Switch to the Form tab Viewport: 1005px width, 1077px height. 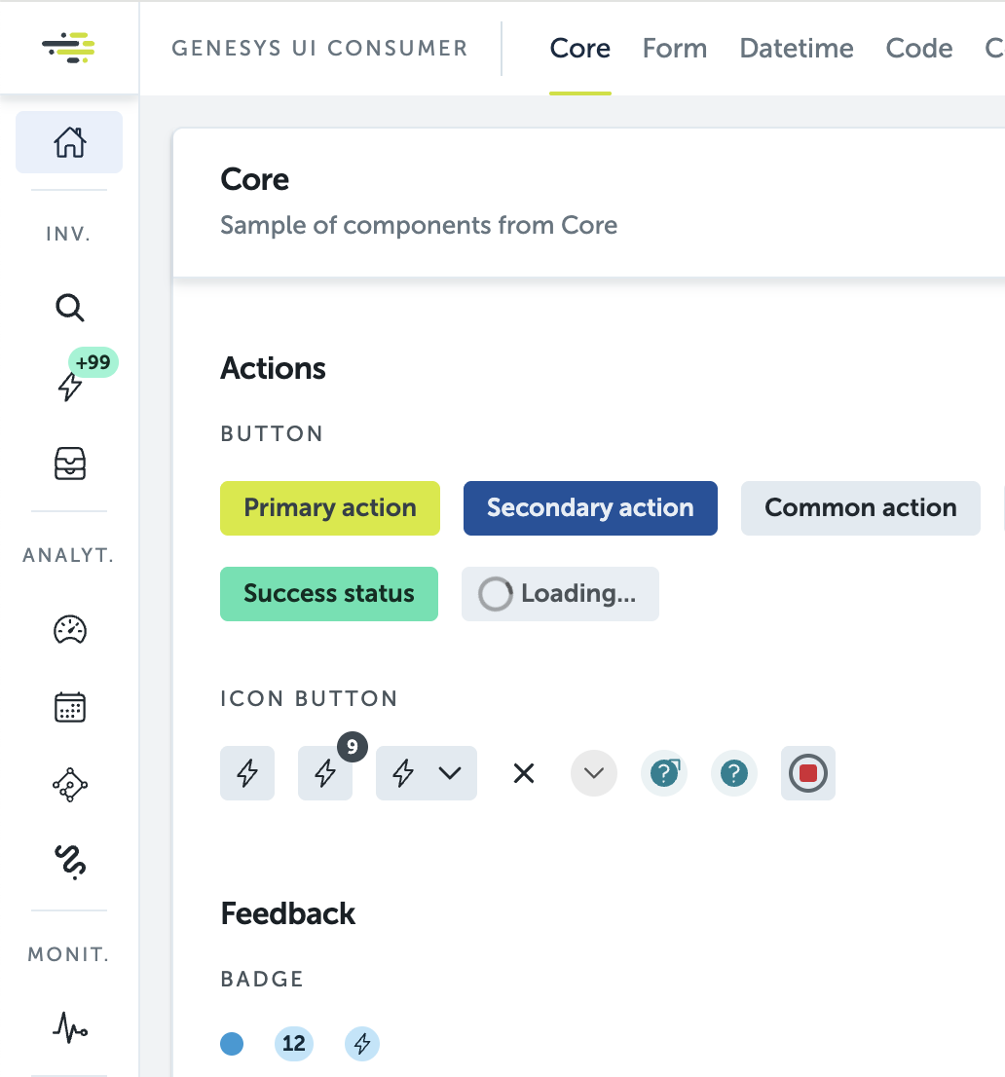pos(675,49)
